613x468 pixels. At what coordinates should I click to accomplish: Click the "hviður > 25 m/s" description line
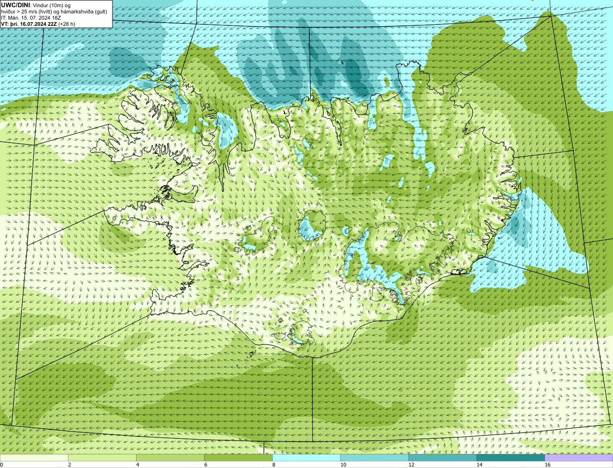click(x=54, y=11)
